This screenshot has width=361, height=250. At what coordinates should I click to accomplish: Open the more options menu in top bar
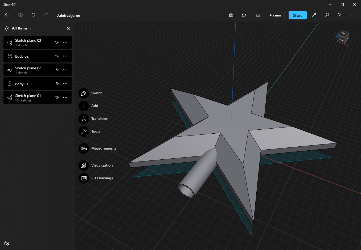[x=352, y=15]
